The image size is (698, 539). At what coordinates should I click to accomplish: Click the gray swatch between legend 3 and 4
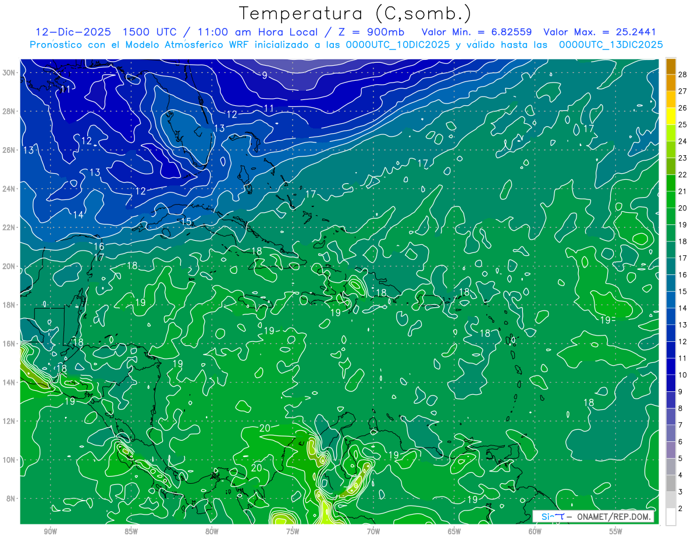671,484
